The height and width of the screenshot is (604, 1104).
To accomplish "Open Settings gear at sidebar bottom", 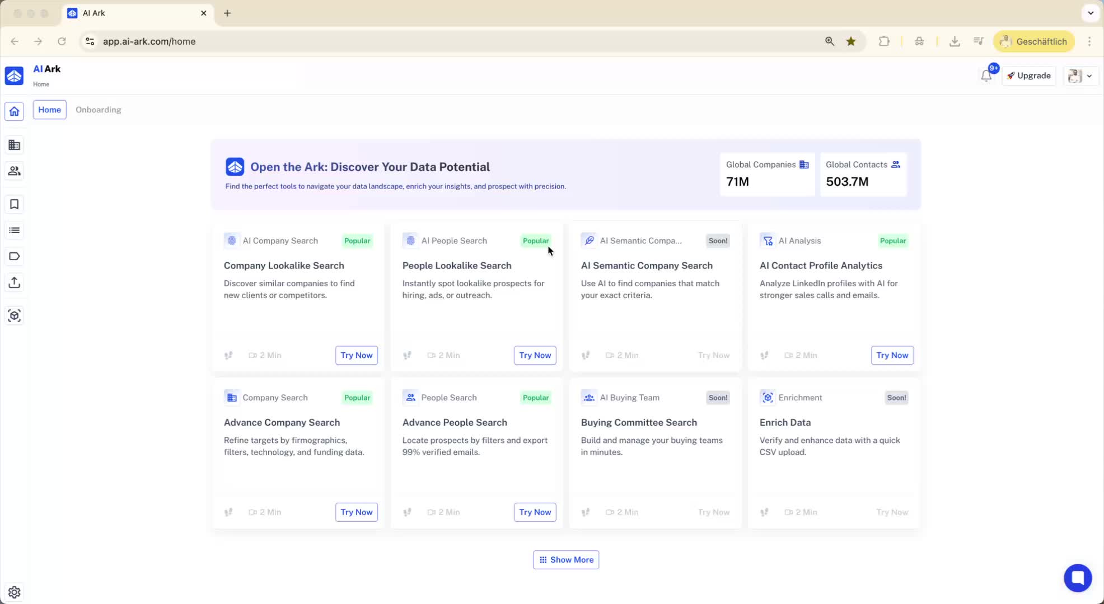I will (15, 592).
